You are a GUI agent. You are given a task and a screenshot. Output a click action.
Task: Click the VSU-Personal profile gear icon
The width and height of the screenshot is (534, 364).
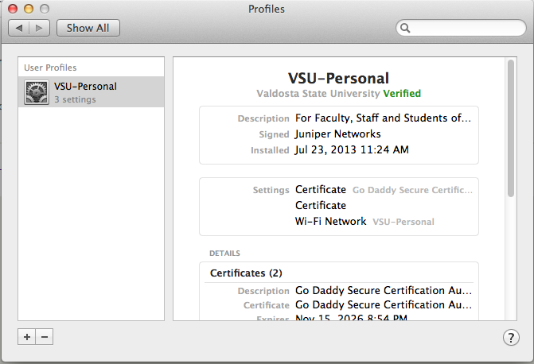pos(37,92)
